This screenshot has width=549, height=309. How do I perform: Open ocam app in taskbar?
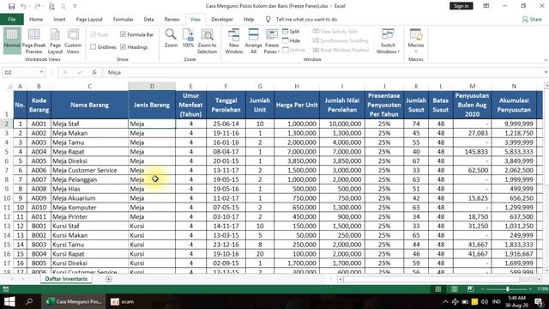(122, 301)
